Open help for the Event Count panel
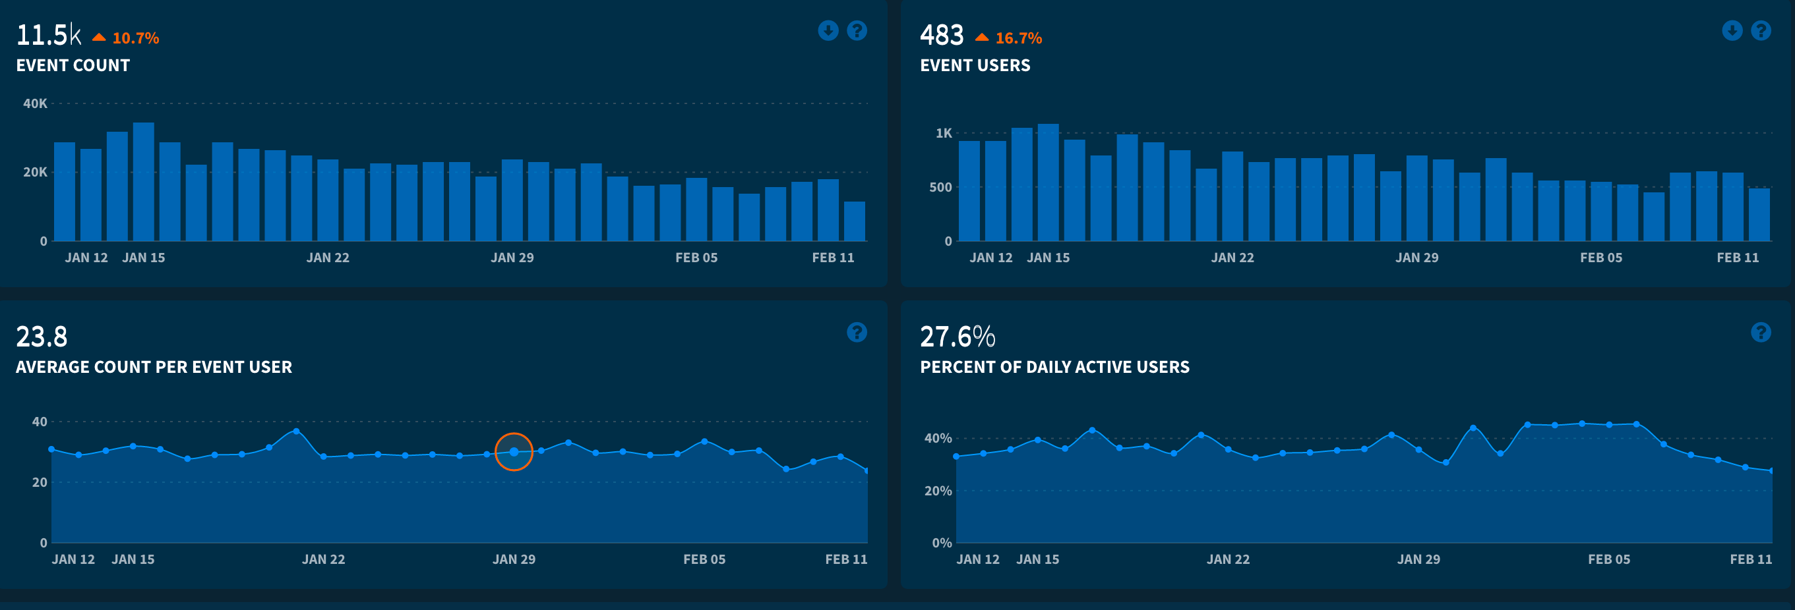Screen dimensions: 1795x610 click(x=857, y=31)
